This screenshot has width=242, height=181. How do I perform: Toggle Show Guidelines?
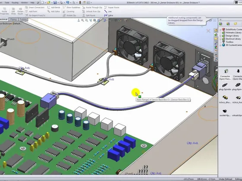(71, 7)
